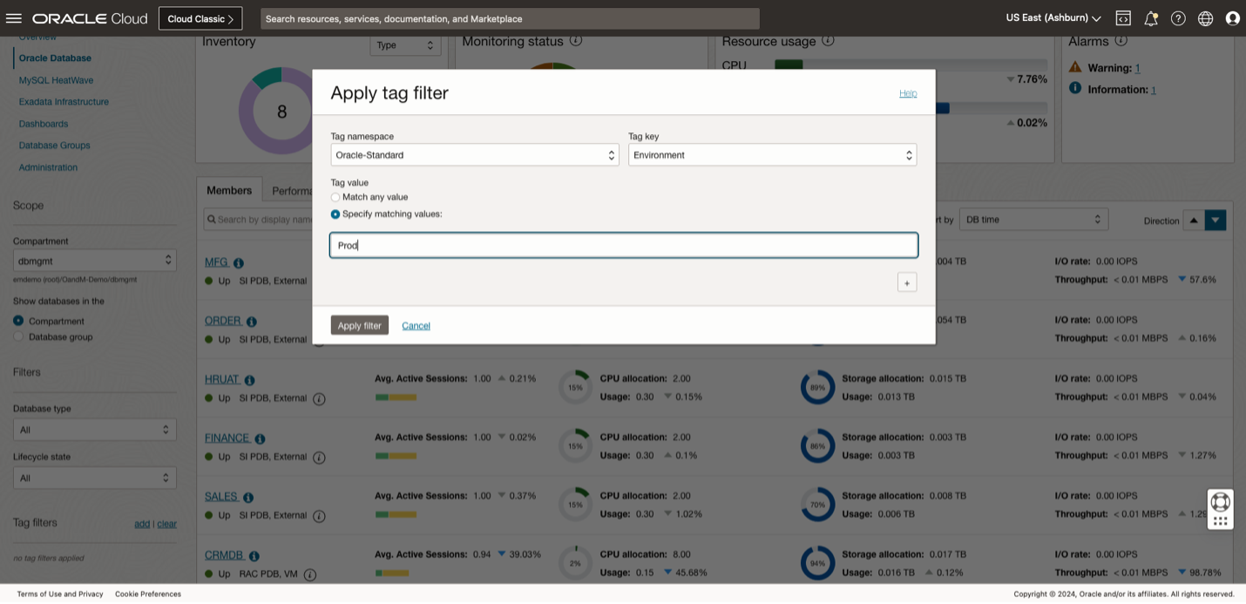Viewport: 1246px width, 604px height.
Task: Open the US East (Ashburn) region menu
Action: (1053, 18)
